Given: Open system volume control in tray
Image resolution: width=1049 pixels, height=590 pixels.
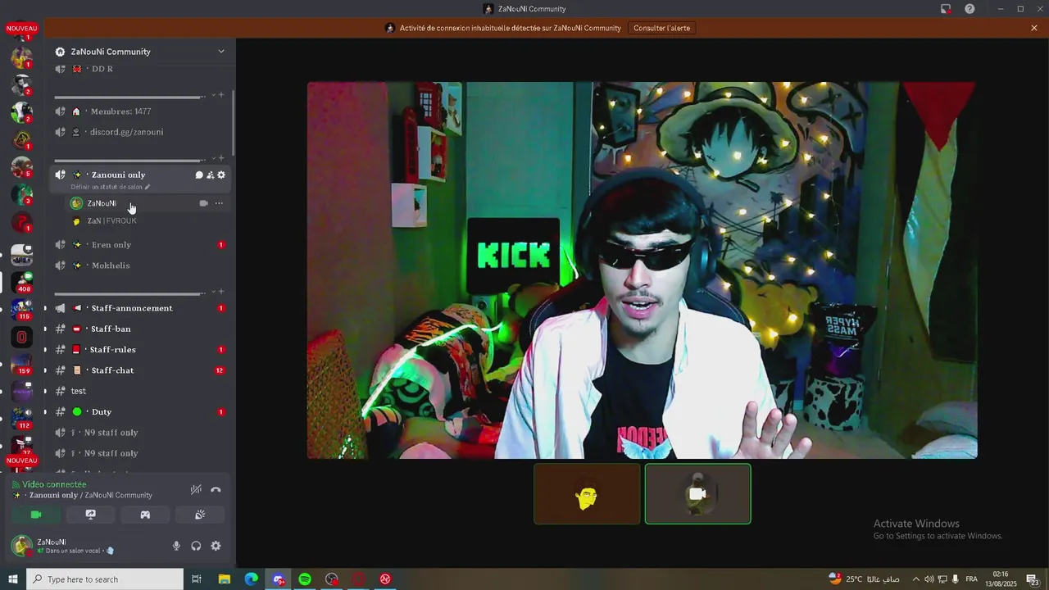Looking at the screenshot, I should tap(929, 579).
